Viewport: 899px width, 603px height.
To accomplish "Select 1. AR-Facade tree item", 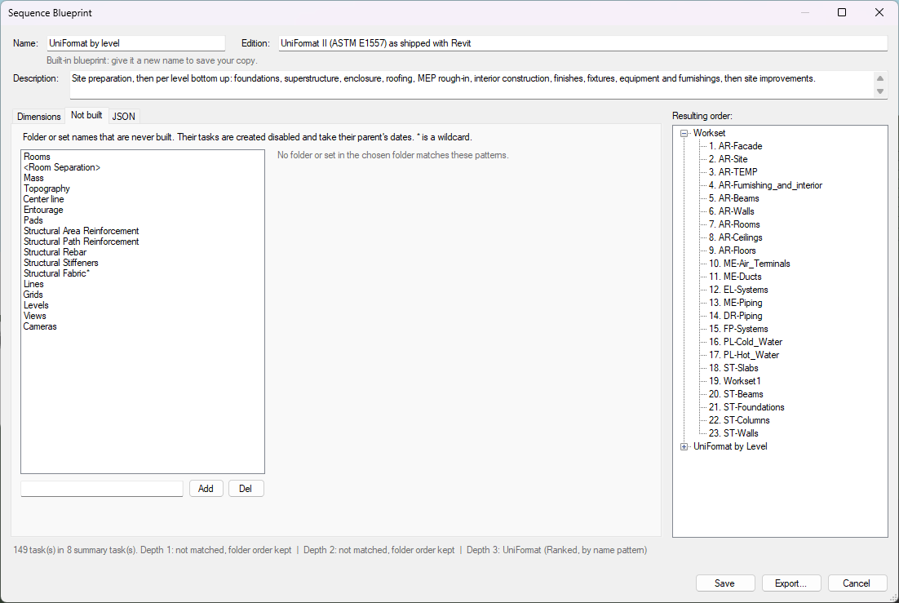I will (x=736, y=146).
